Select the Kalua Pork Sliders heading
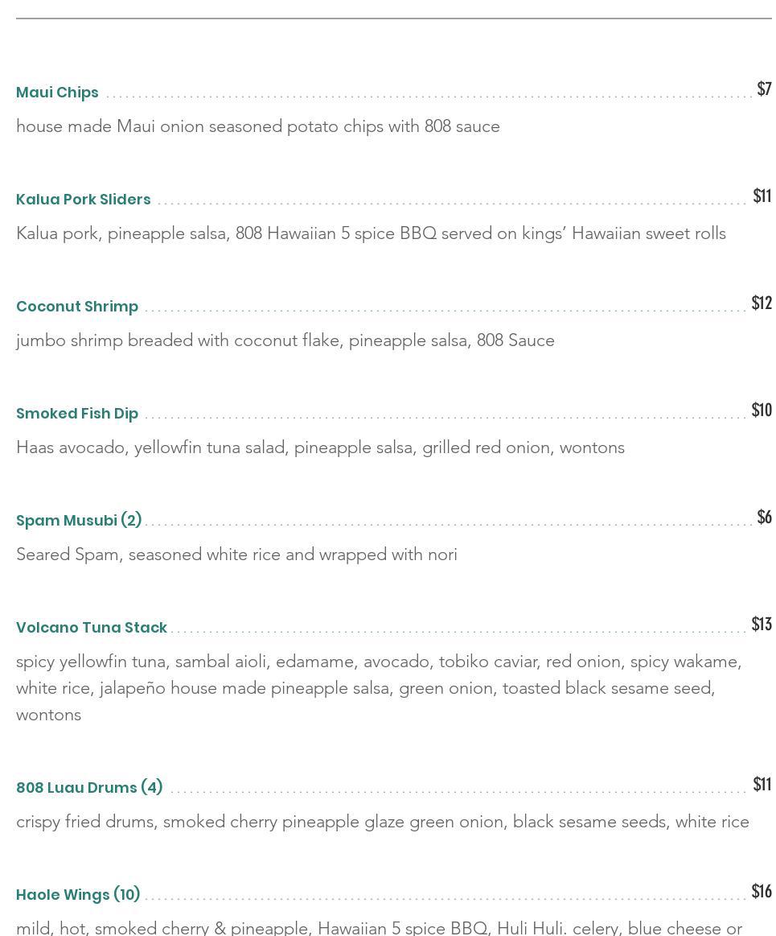Image resolution: width=776 pixels, height=936 pixels. [x=83, y=200]
